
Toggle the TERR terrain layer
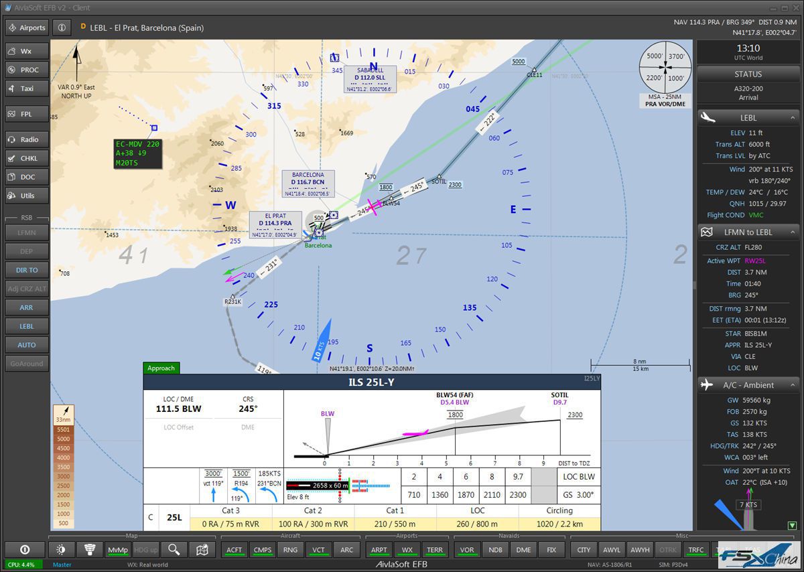click(435, 550)
